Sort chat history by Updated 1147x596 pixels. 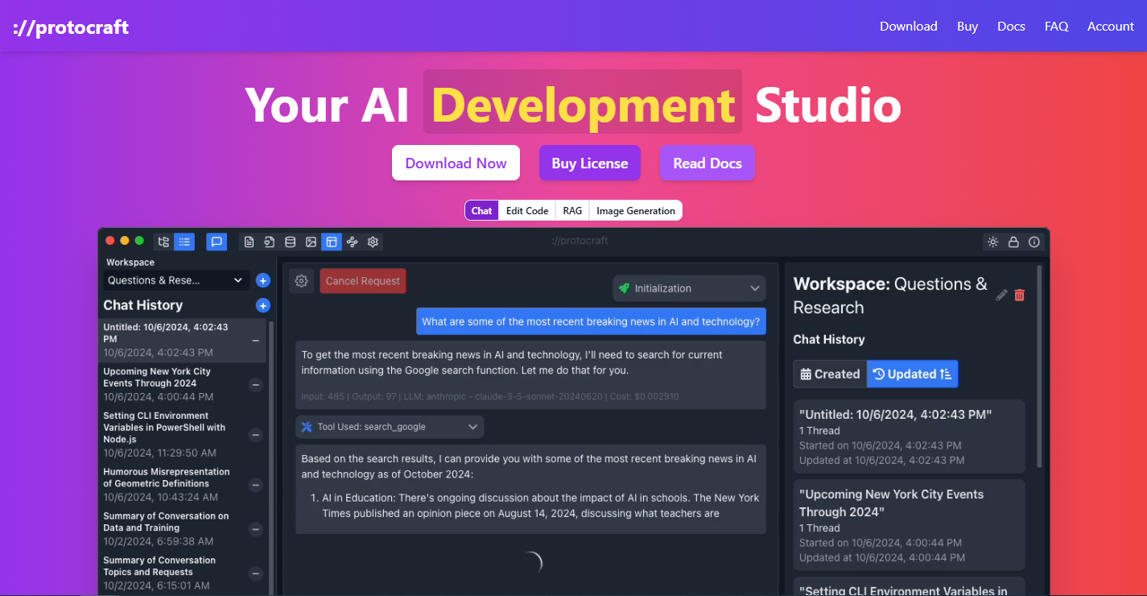pos(913,374)
